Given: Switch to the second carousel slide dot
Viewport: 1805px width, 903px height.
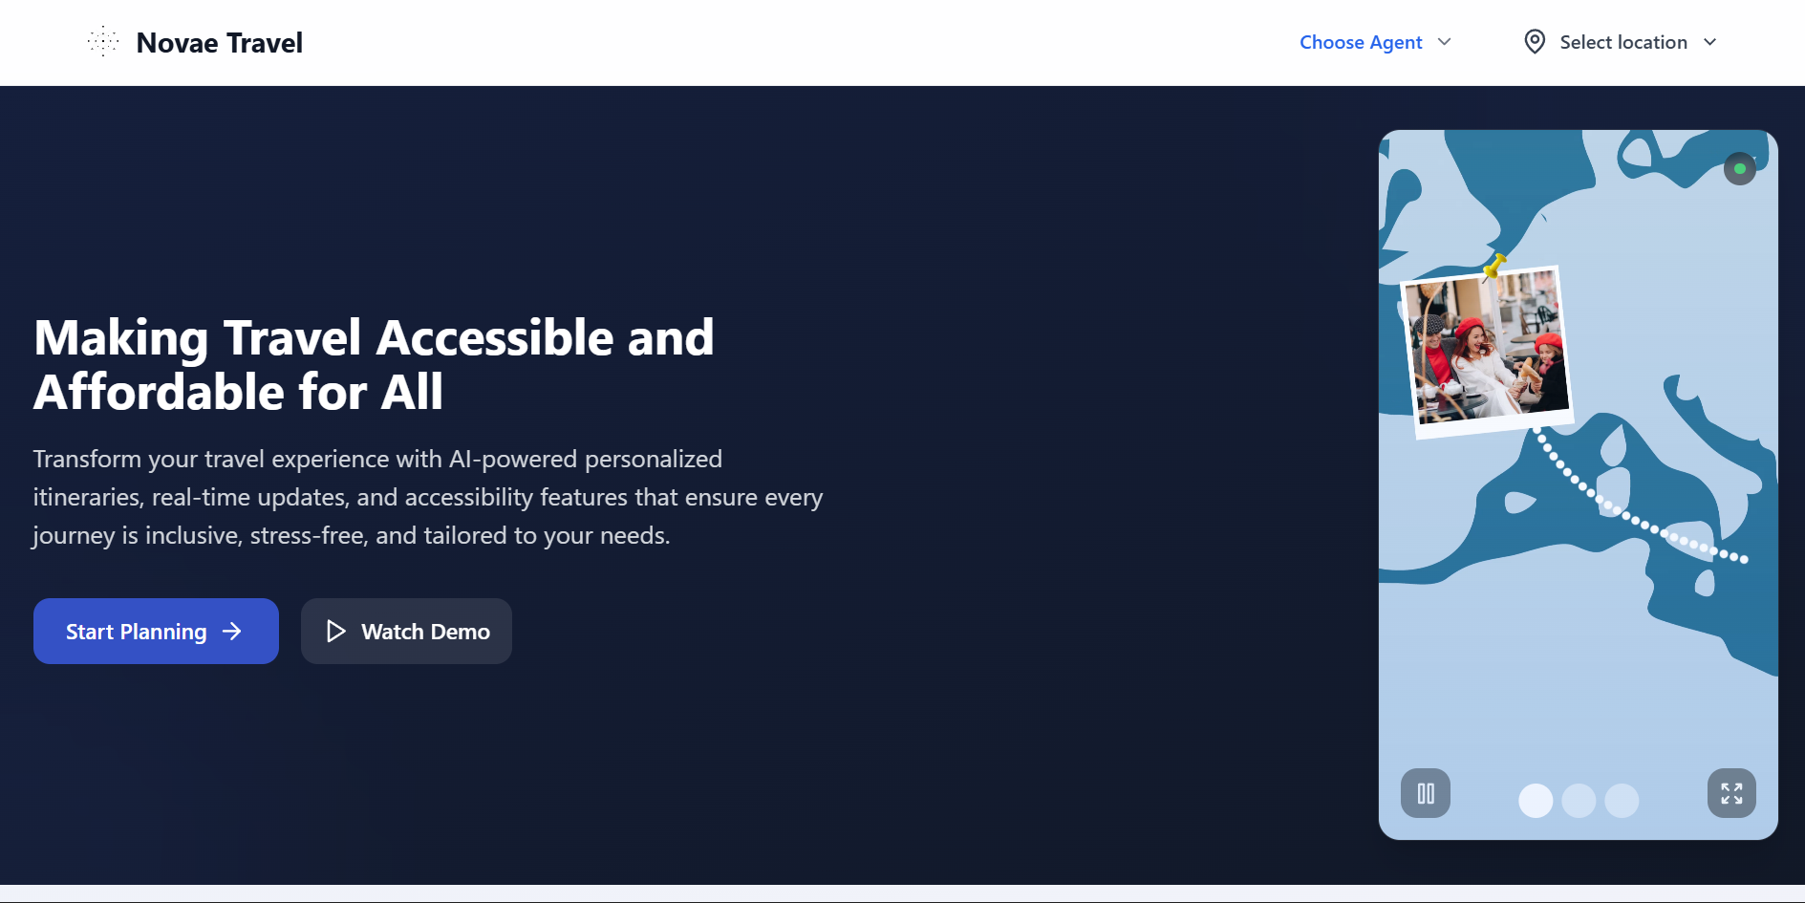Looking at the screenshot, I should click(x=1579, y=801).
